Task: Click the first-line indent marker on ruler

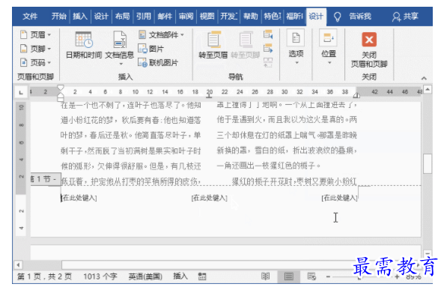Action: pyautogui.click(x=61, y=88)
